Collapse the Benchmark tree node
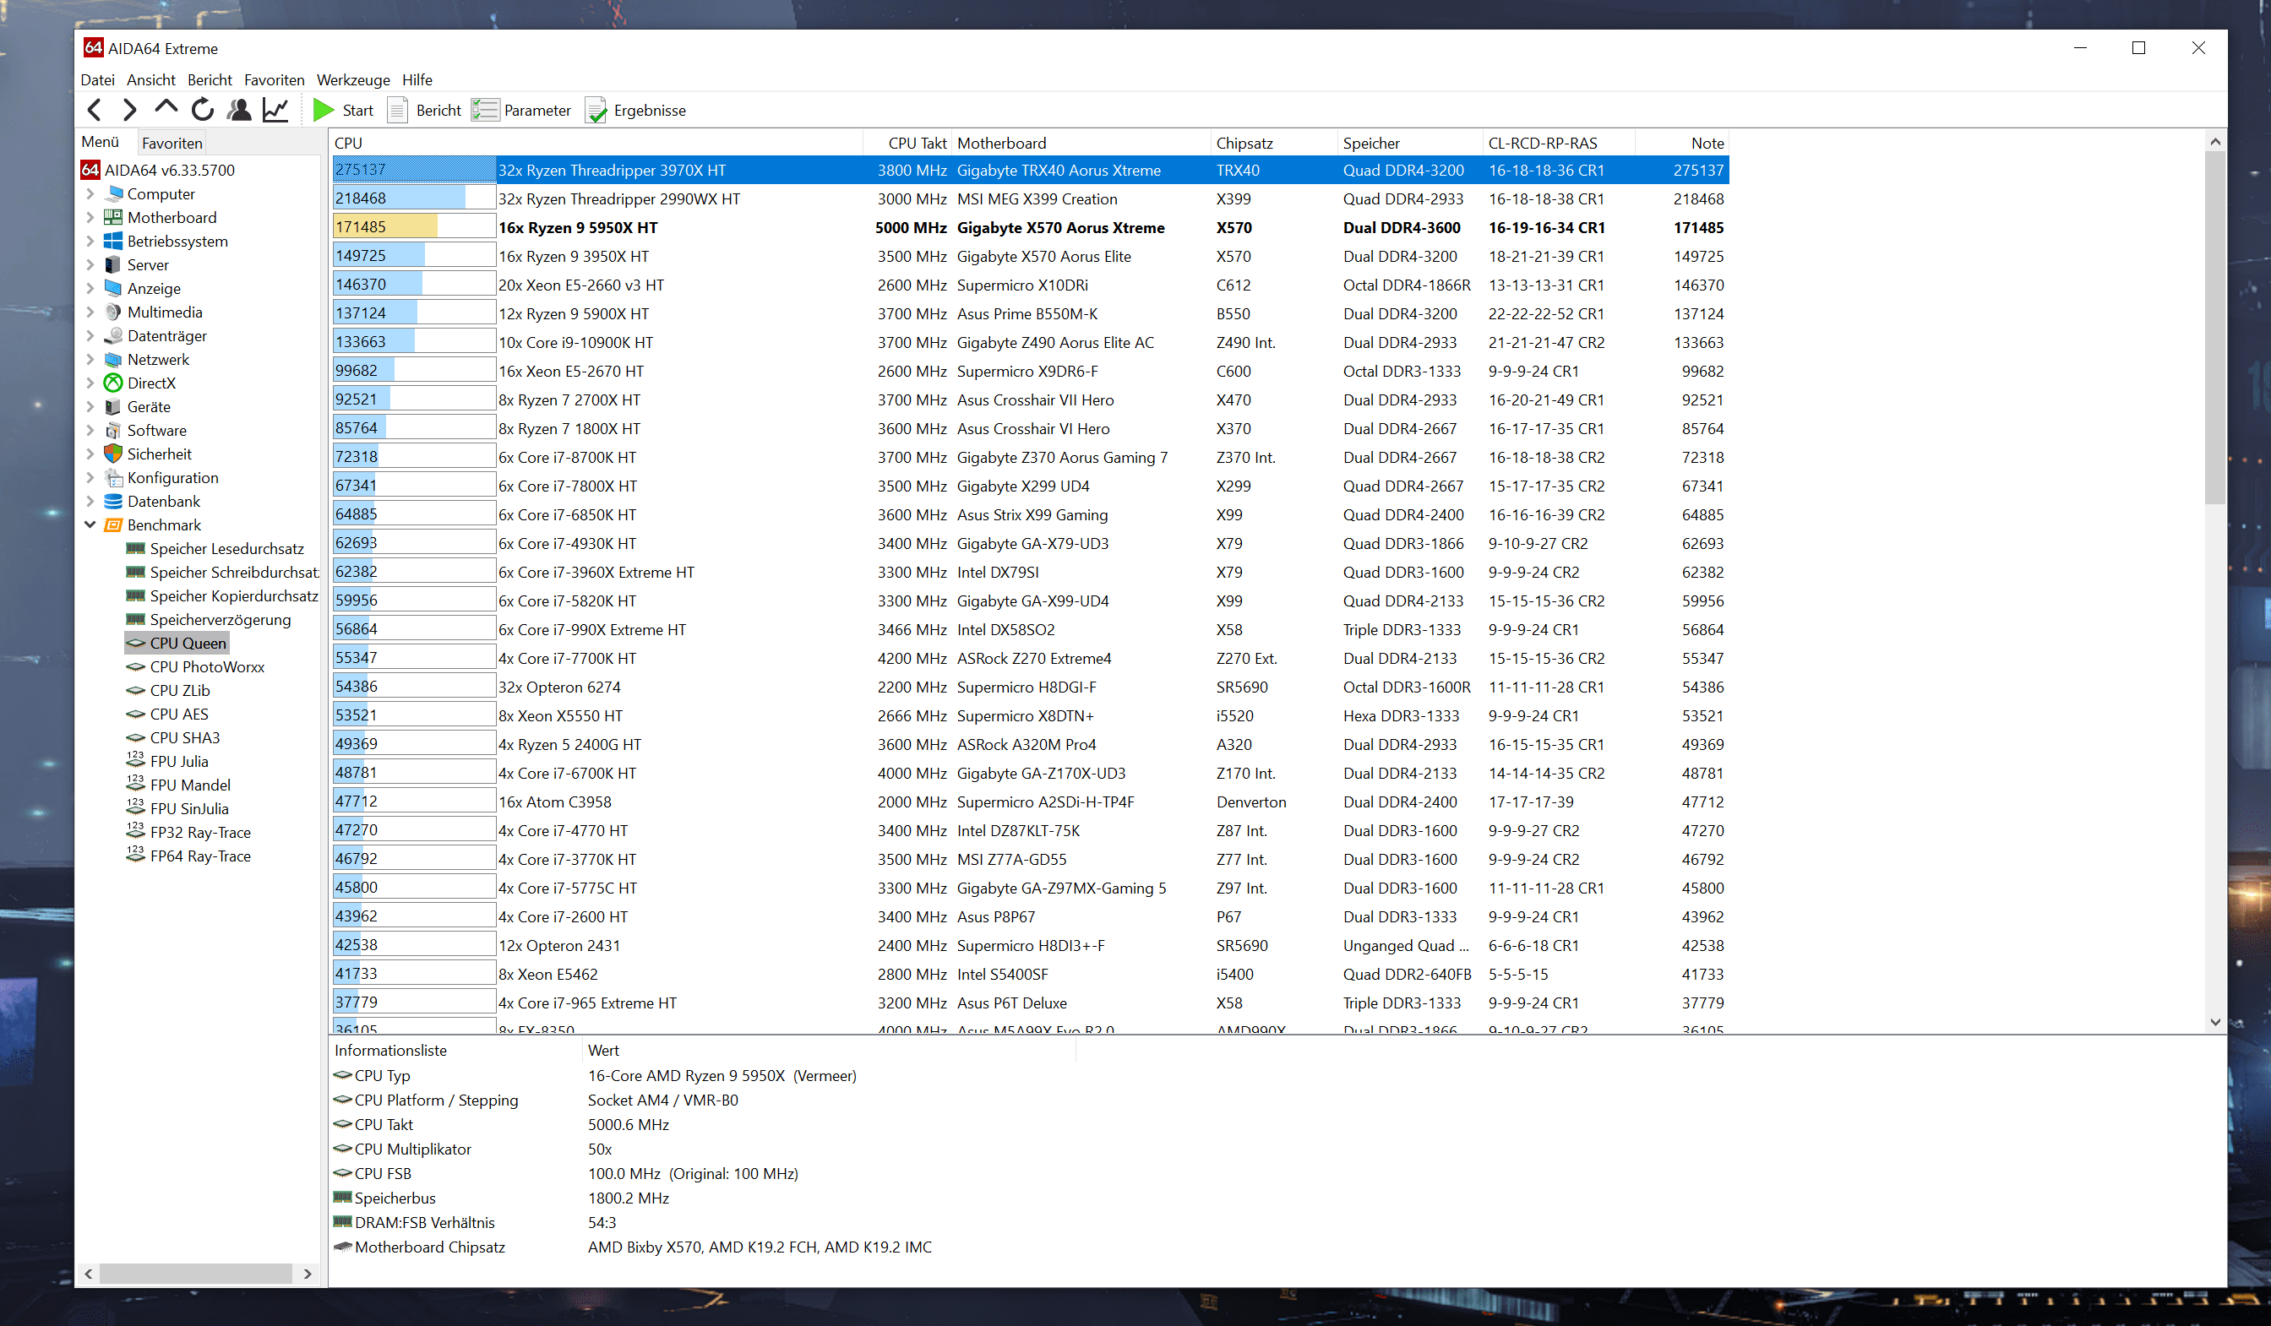This screenshot has height=1326, width=2271. [x=90, y=524]
